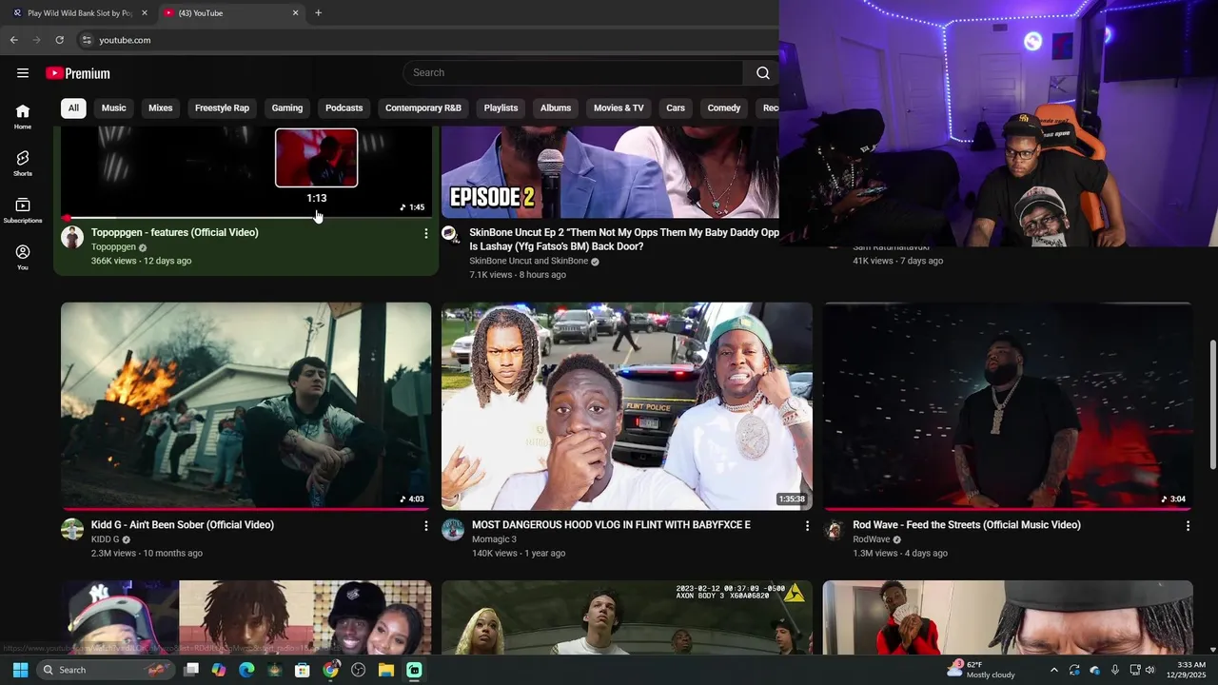Open the 3:33 AM clock and calendar
1218x685 pixels.
pyautogui.click(x=1188, y=670)
